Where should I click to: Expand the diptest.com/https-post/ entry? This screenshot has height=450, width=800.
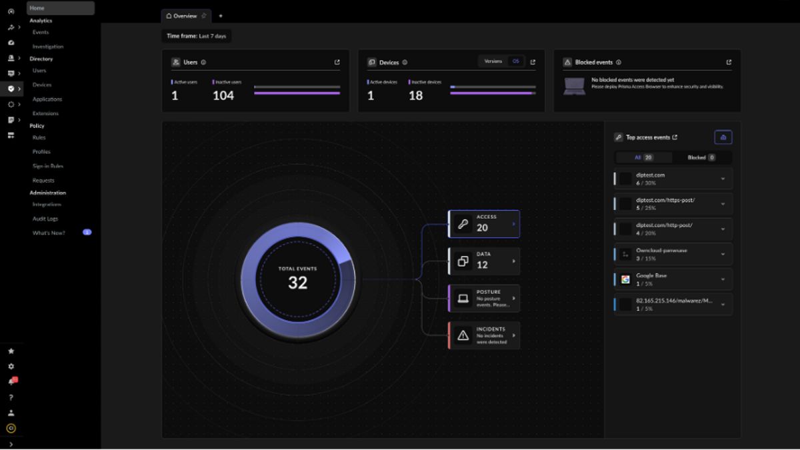pos(723,204)
